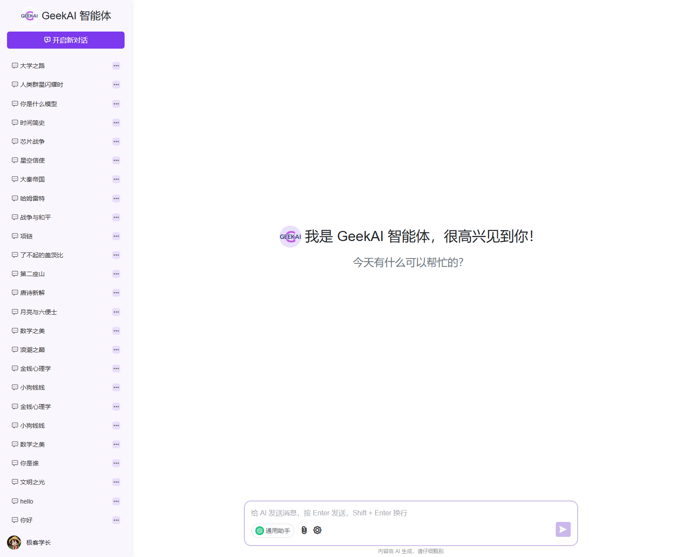Open the 你是谁 conversation
This screenshot has width=690, height=557.
[66, 463]
